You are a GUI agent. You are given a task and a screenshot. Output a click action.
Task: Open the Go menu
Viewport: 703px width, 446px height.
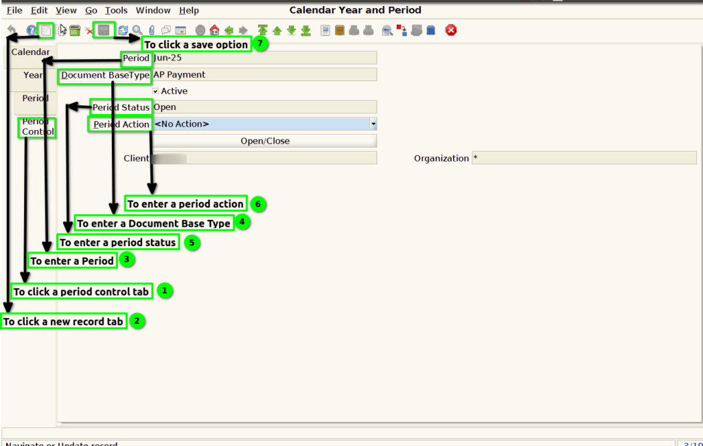[91, 10]
